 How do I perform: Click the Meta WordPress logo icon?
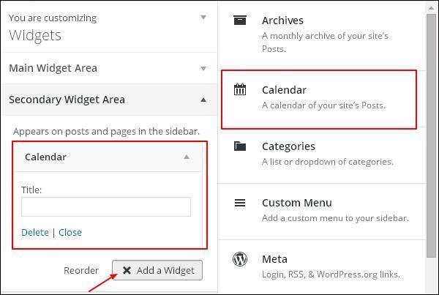239,258
